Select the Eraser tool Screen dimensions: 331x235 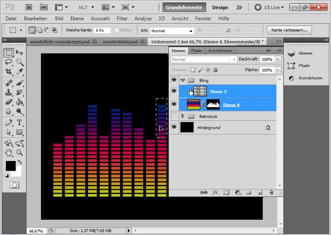click(9, 102)
